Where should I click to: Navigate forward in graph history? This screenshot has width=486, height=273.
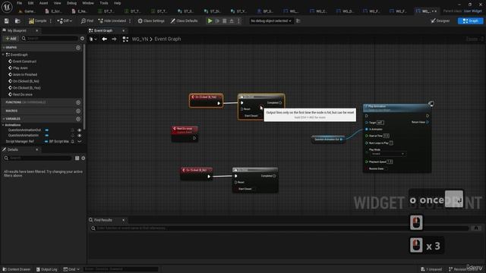point(114,39)
